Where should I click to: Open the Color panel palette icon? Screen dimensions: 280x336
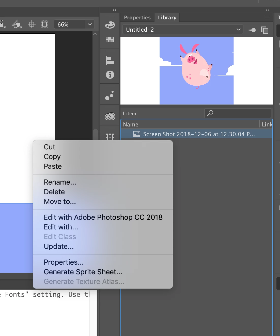[x=110, y=25]
